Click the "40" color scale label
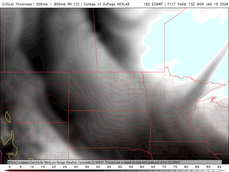Image resolution: width=229 pixels, height=172 pixels. 98,167
